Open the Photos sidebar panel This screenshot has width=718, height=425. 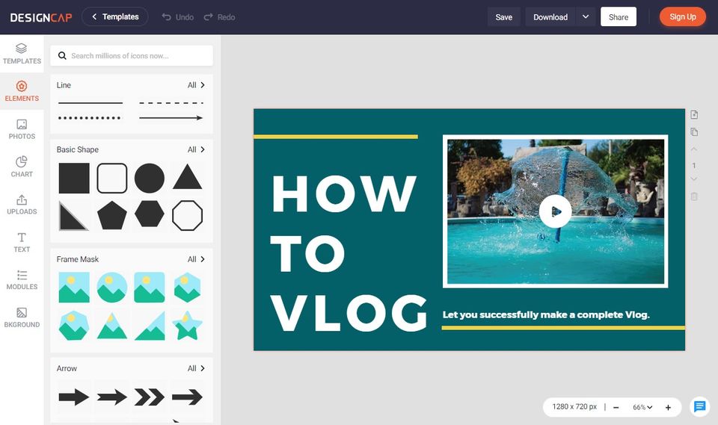22,129
